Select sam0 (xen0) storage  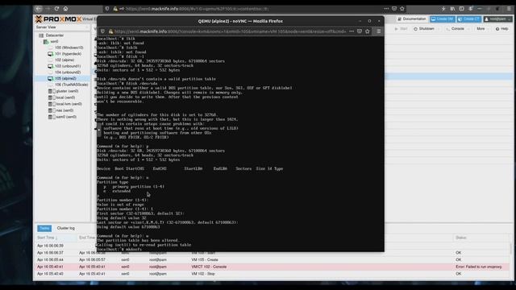tap(66, 117)
